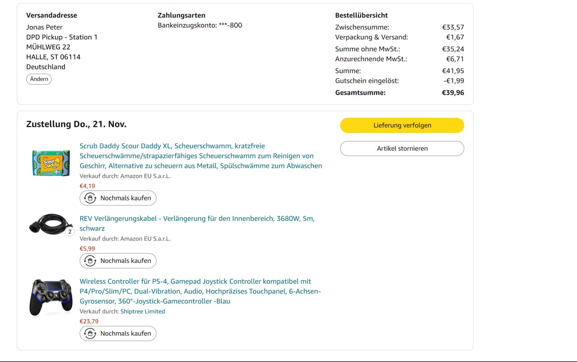Image resolution: width=577 pixels, height=362 pixels.
Task: Open the Scrub Daddy sponge product image
Action: pos(51,163)
